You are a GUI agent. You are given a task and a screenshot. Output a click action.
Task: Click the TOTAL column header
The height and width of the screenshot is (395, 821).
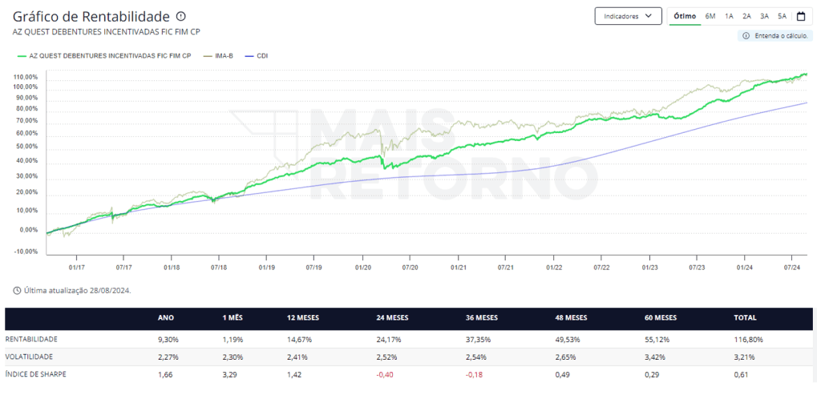click(745, 318)
